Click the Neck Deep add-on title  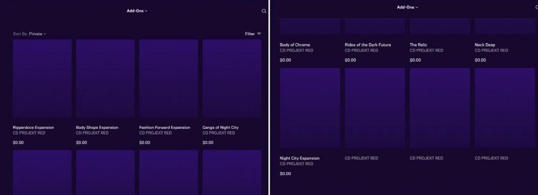point(485,45)
